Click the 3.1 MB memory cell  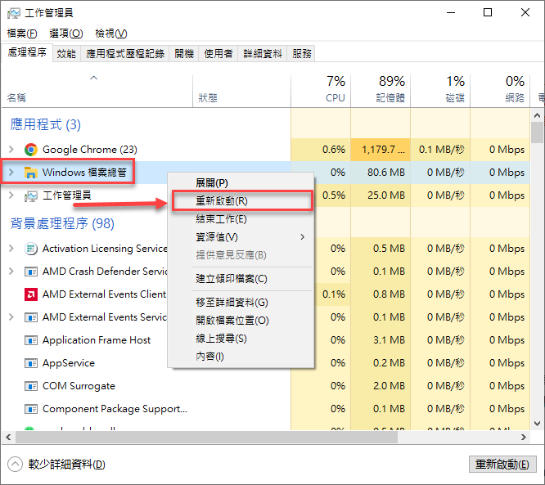click(x=381, y=340)
